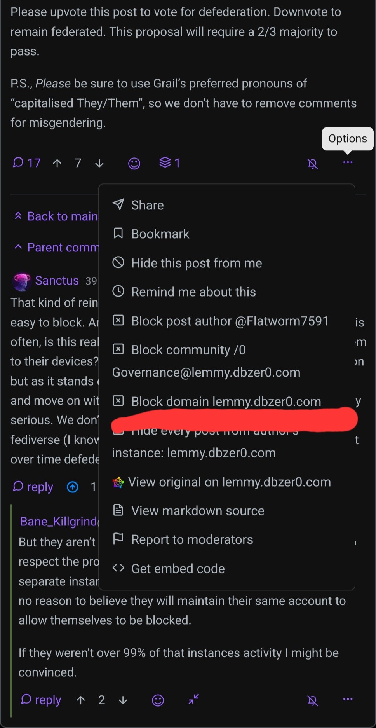
Task: Downvote the defederation post
Action: pos(99,163)
